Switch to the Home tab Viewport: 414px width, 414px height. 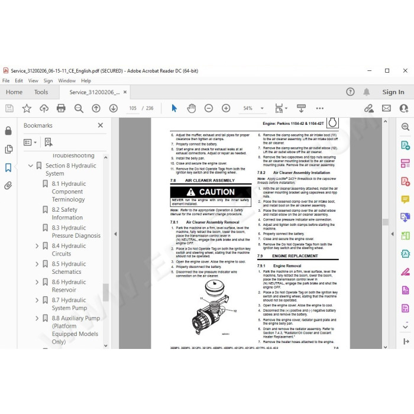tap(14, 92)
